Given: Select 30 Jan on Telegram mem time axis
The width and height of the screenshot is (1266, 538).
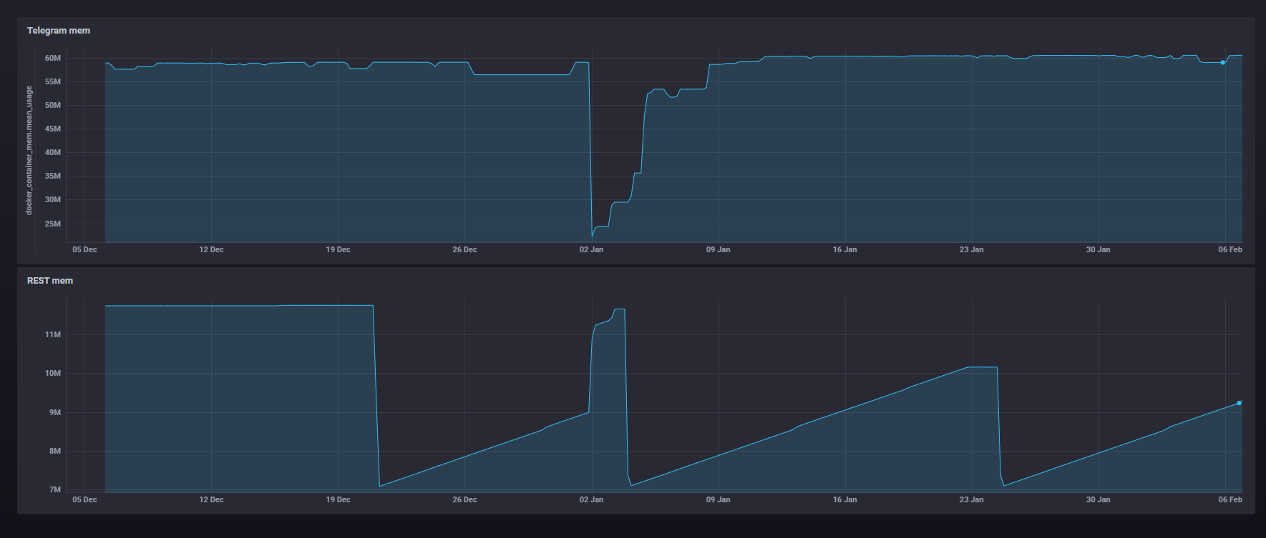Looking at the screenshot, I should point(1098,249).
